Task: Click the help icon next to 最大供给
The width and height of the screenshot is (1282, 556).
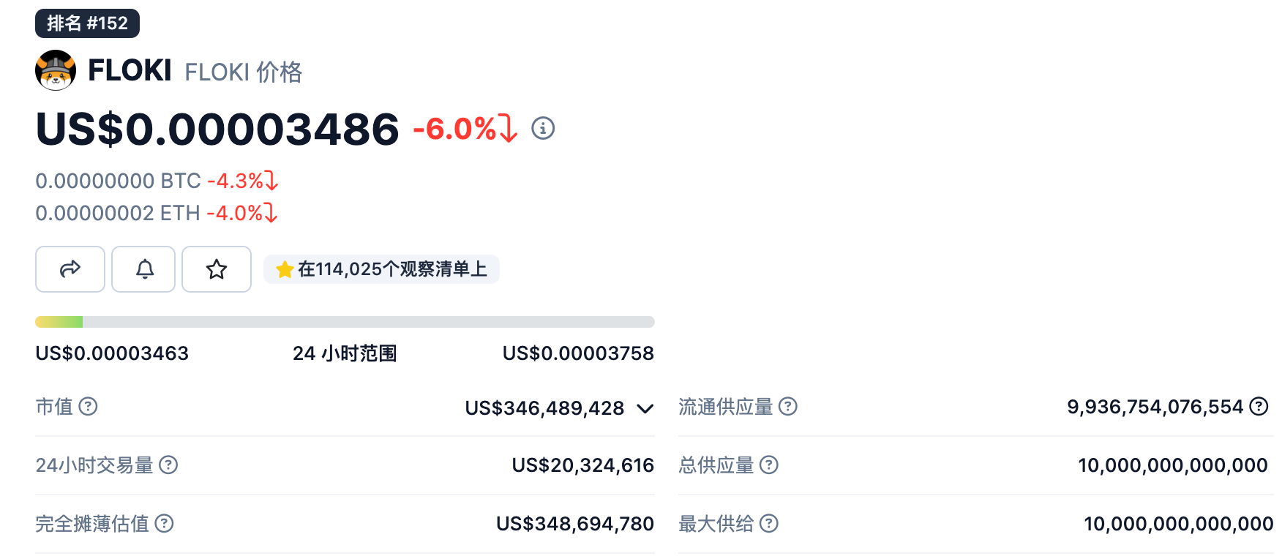Action: pyautogui.click(x=769, y=523)
